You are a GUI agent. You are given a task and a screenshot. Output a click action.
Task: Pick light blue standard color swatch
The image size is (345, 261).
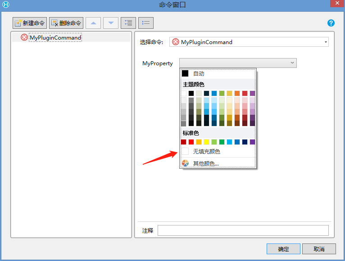point(230,142)
